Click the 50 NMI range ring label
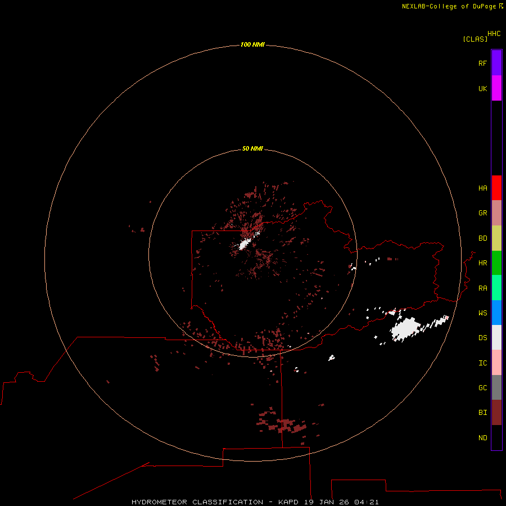Viewport: 506px width, 506px height. pos(252,148)
